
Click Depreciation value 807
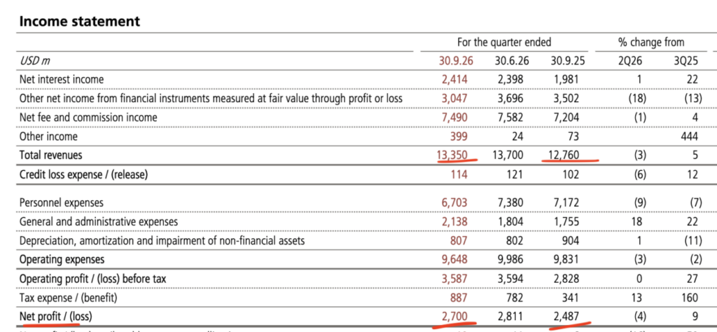(x=459, y=240)
